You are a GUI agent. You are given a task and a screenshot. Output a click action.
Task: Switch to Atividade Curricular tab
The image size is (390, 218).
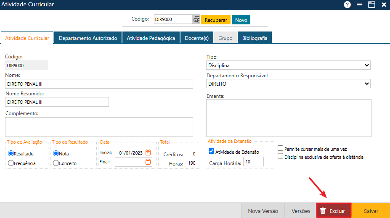tap(27, 38)
